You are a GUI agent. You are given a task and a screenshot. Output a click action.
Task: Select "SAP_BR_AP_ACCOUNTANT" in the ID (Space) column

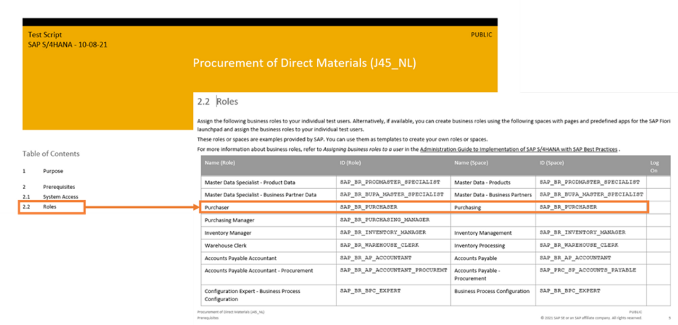(x=575, y=258)
